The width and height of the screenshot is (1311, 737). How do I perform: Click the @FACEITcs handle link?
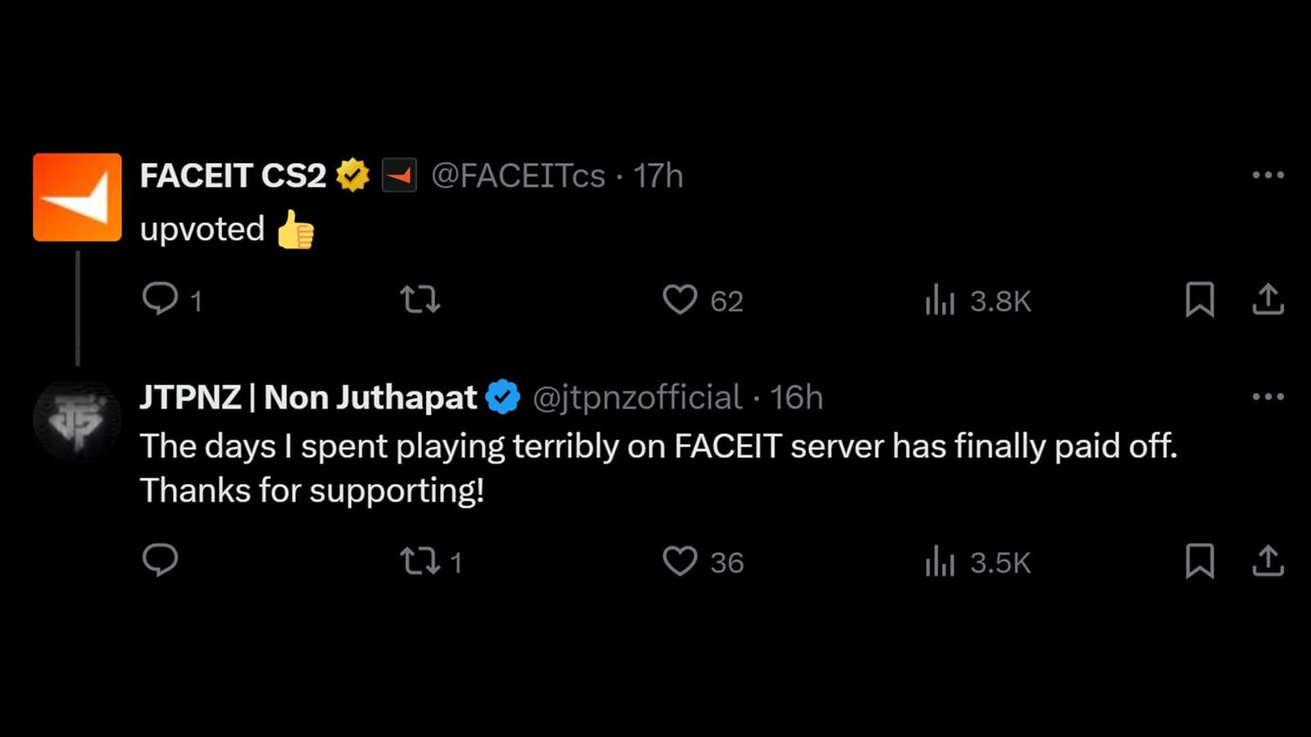(518, 176)
